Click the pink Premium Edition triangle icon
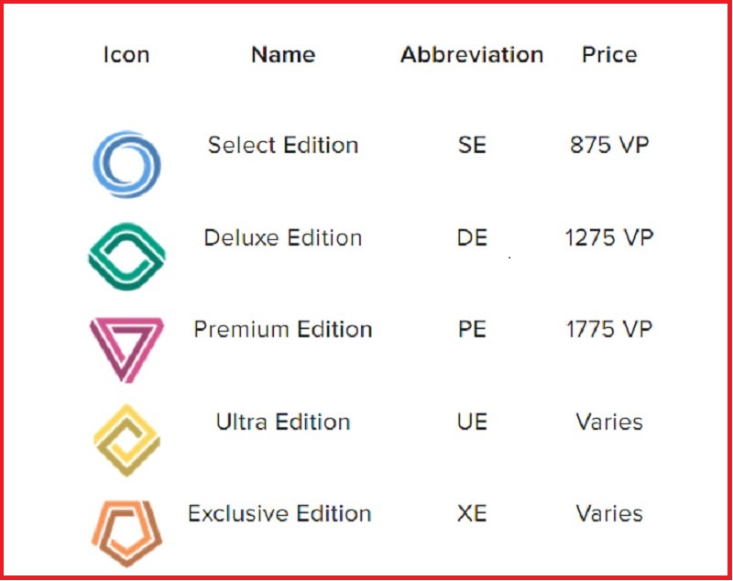Image resolution: width=733 pixels, height=581 pixels. pyautogui.click(x=126, y=350)
